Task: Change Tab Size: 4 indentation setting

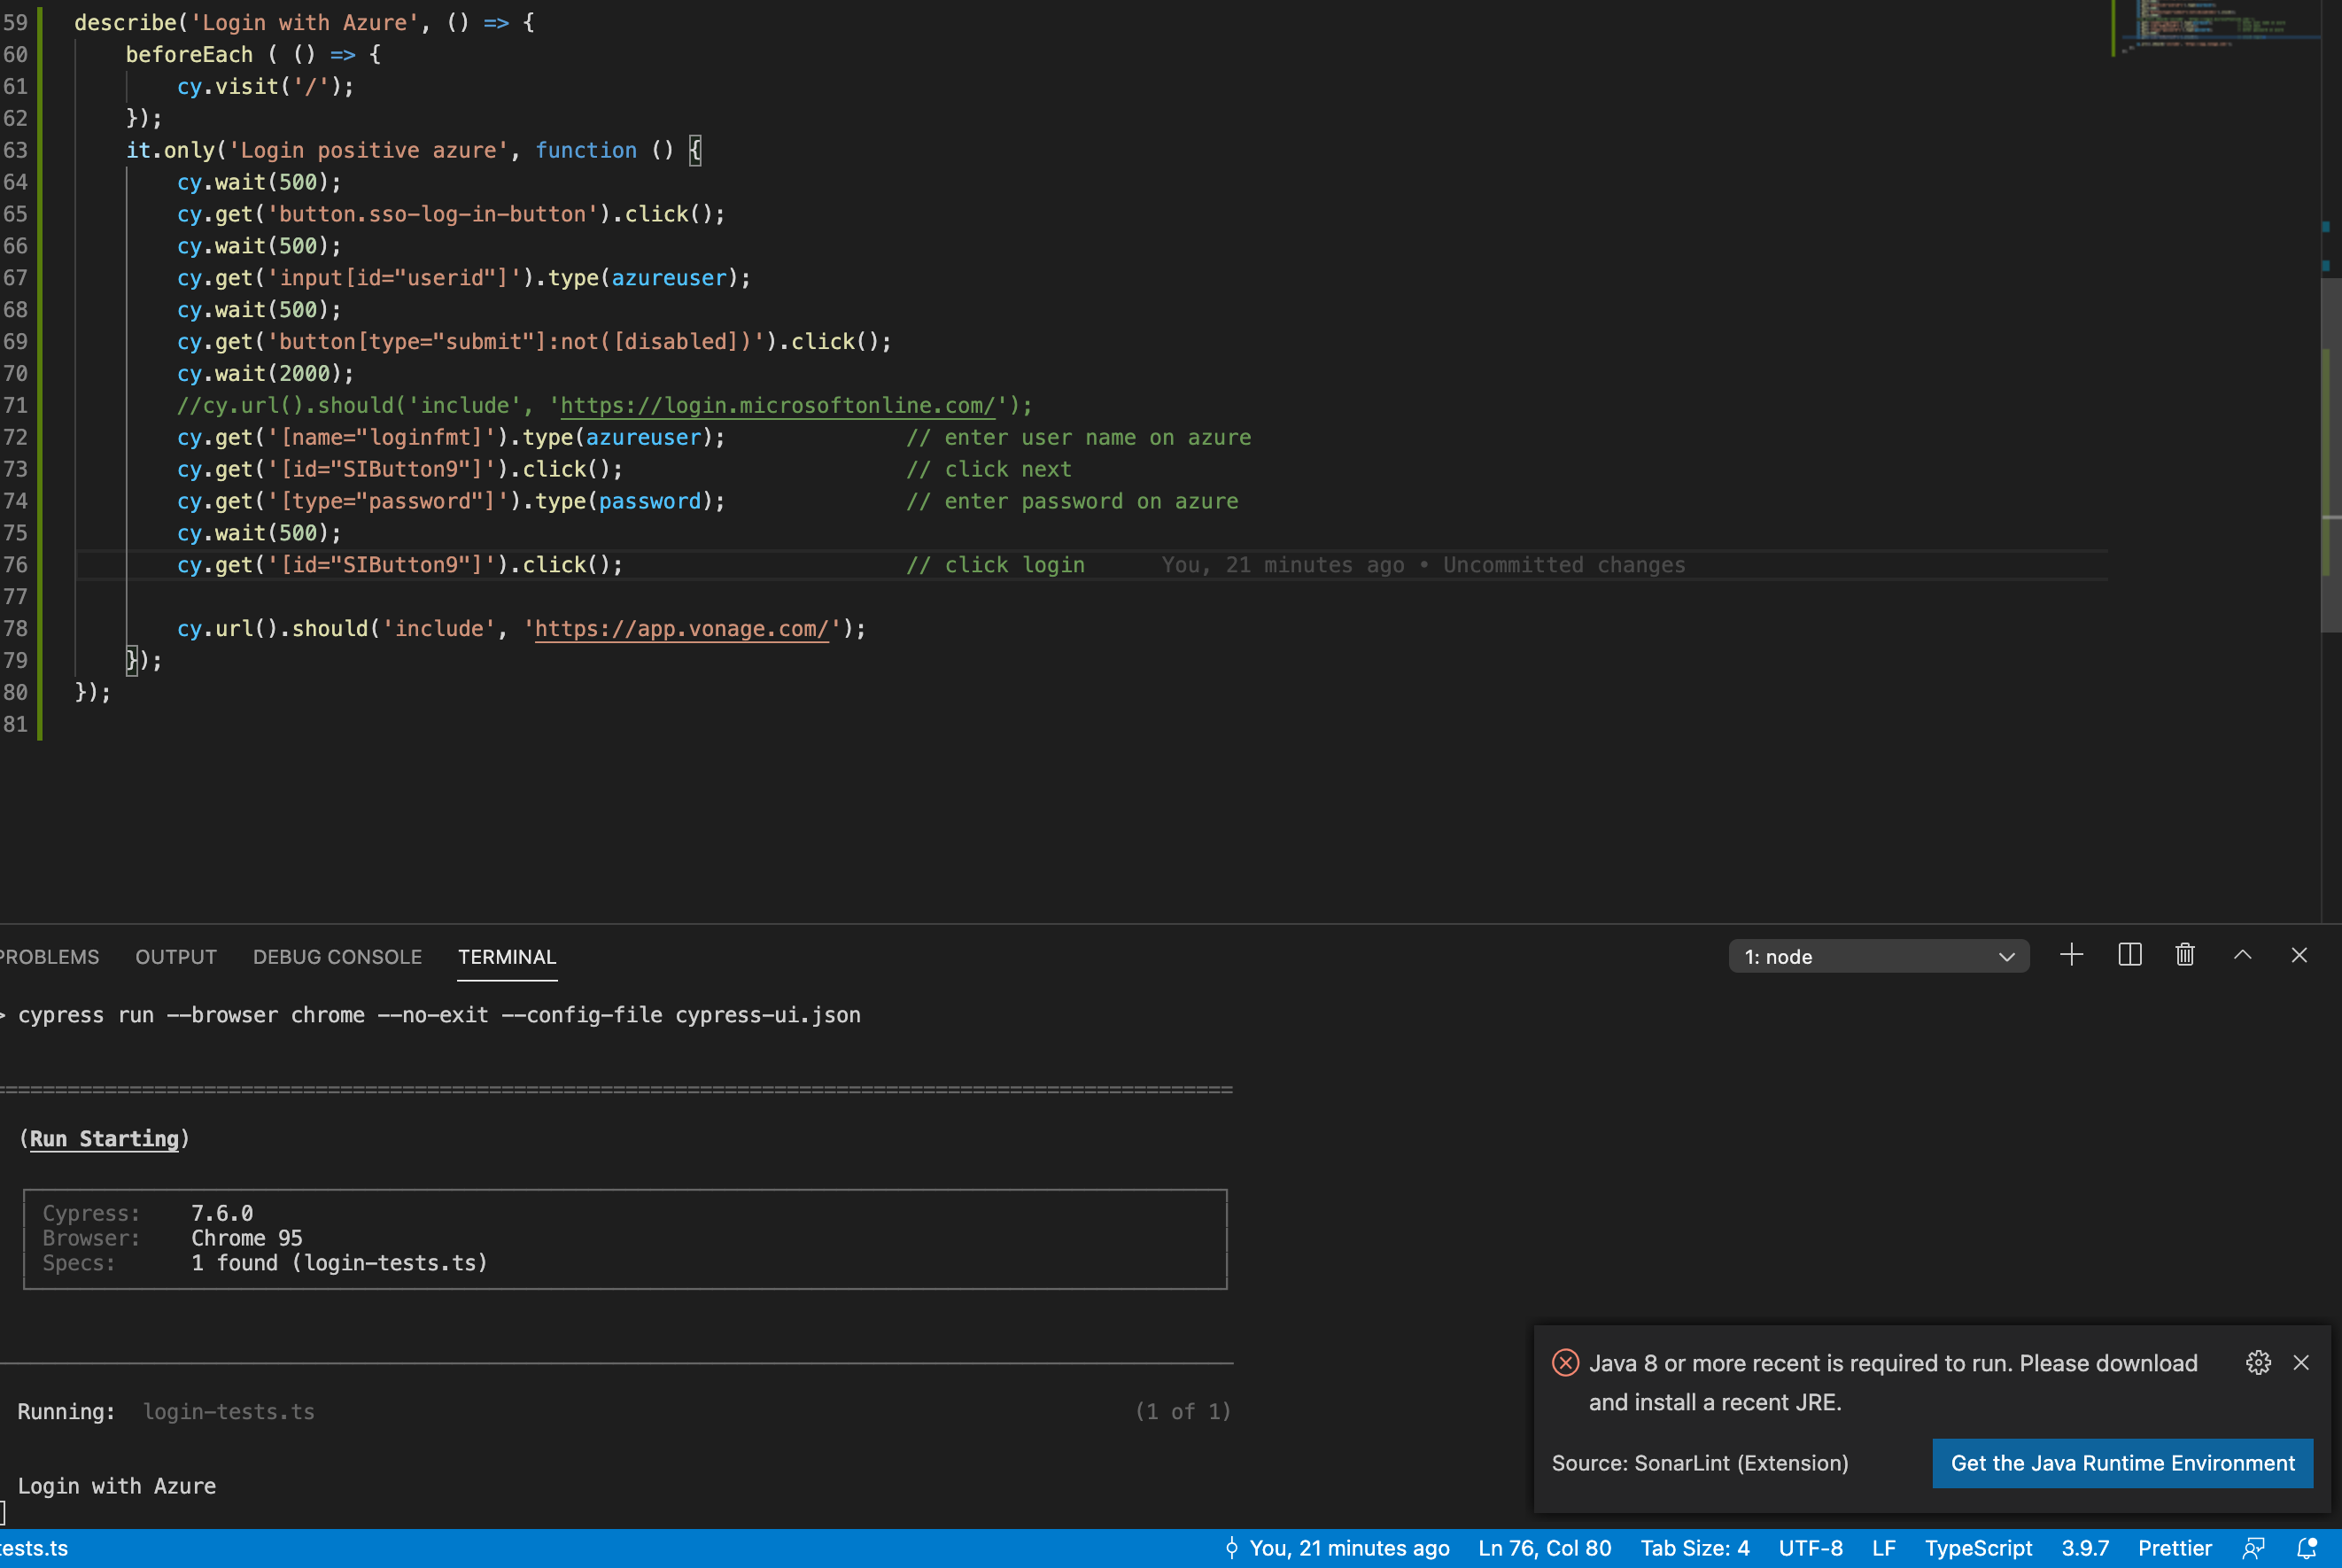Action: (1694, 1548)
